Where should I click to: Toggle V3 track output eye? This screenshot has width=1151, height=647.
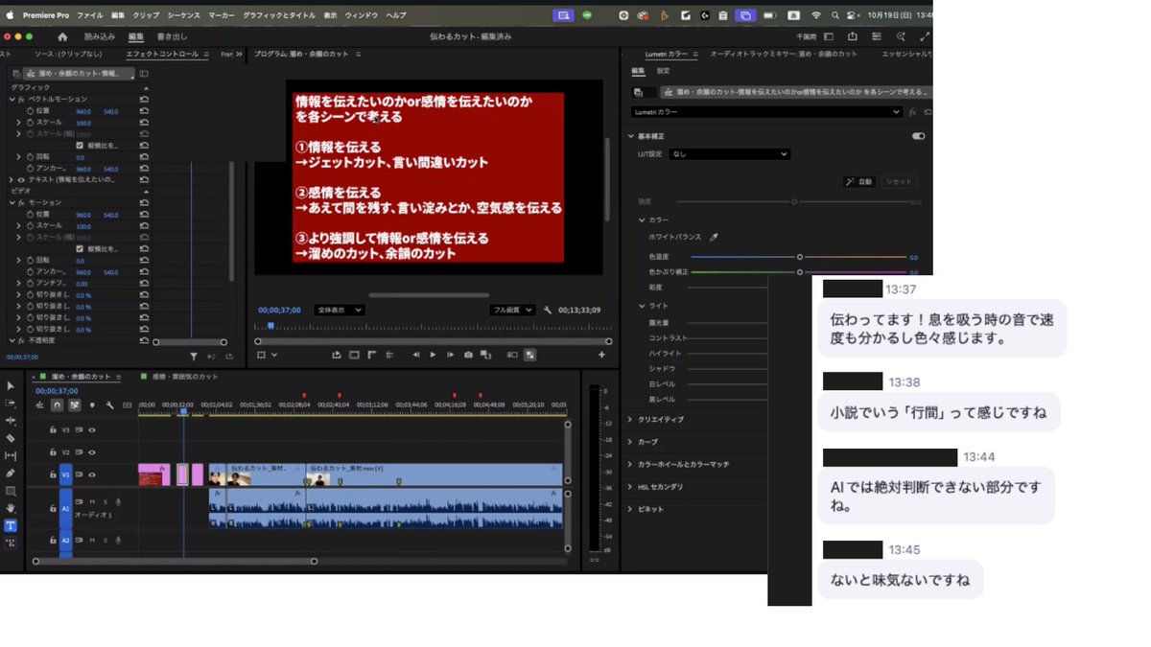coord(92,429)
